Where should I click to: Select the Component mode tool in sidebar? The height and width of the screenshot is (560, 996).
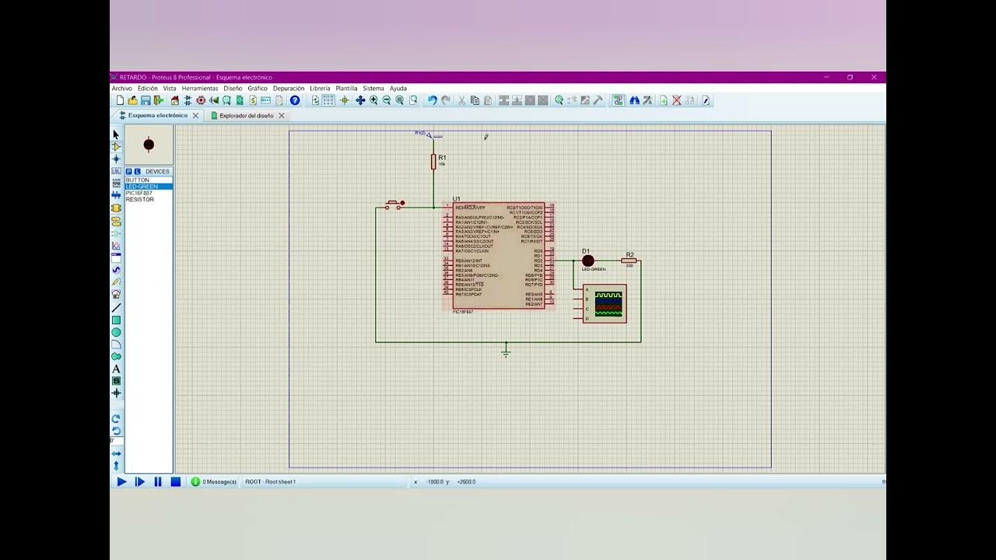[117, 146]
